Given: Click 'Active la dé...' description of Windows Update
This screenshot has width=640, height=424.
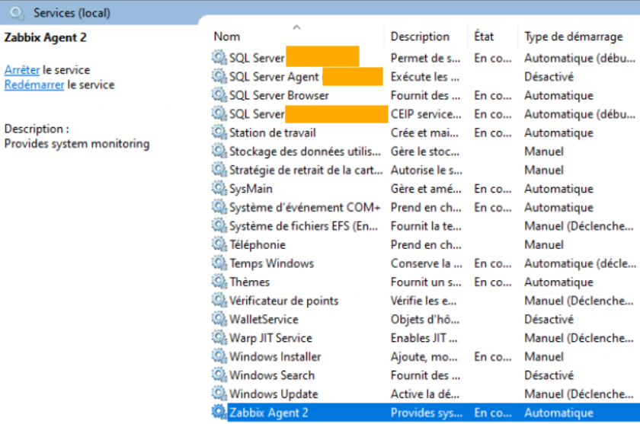Looking at the screenshot, I should [425, 394].
